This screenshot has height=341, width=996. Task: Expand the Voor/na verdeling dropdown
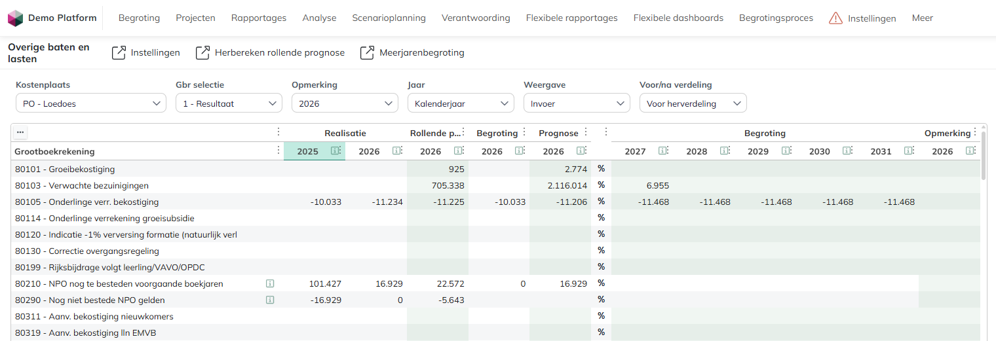693,103
